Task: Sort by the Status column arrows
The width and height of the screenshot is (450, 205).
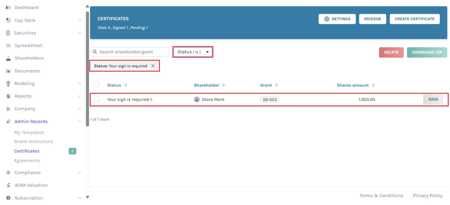Action: pyautogui.click(x=126, y=86)
